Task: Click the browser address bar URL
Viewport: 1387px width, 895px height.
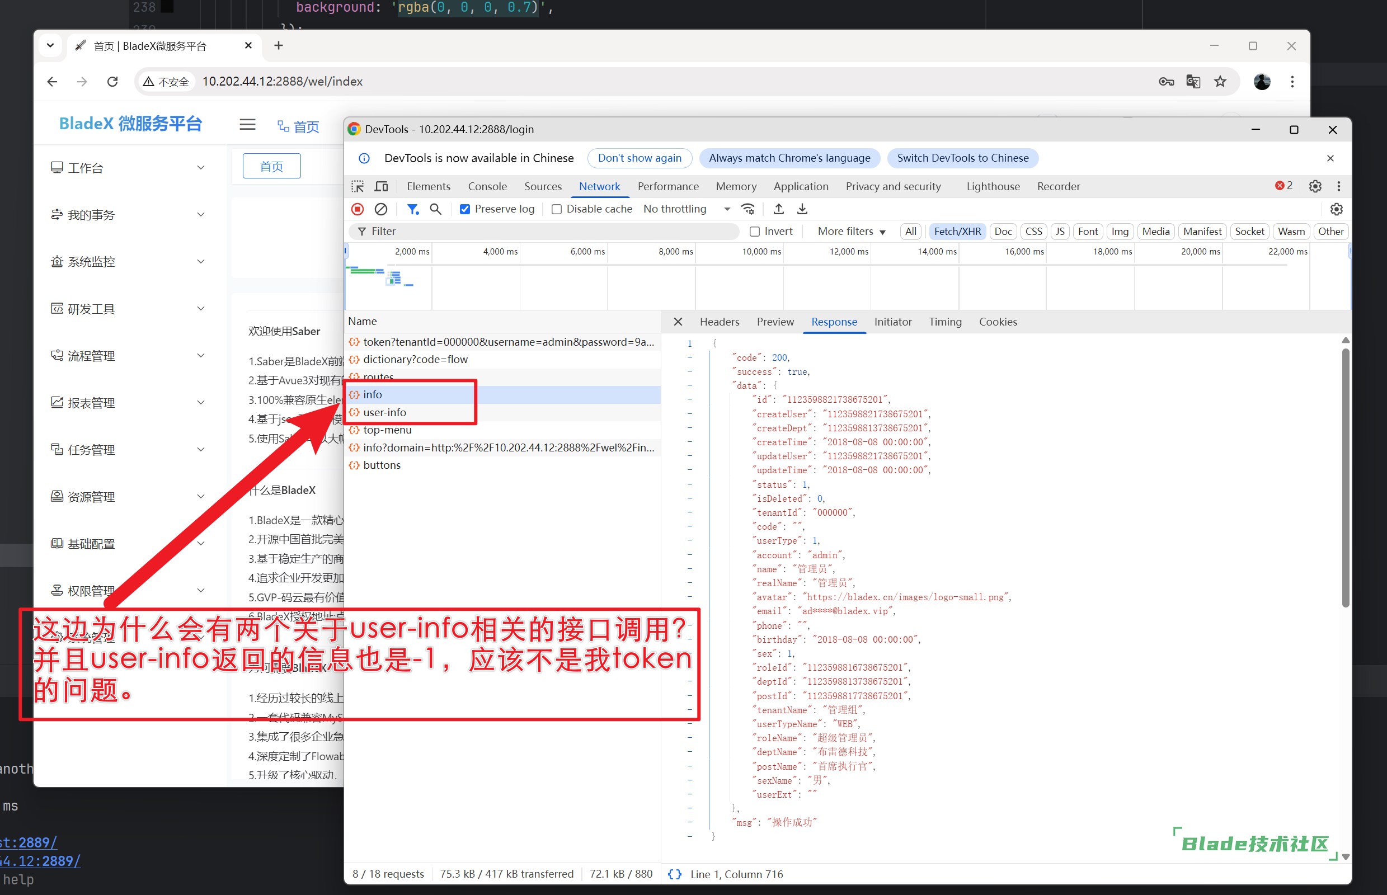Action: 283,82
